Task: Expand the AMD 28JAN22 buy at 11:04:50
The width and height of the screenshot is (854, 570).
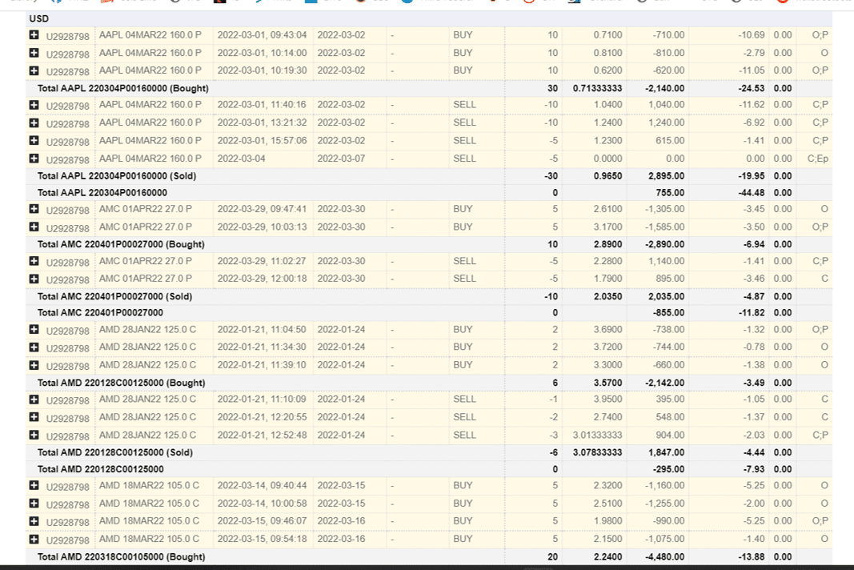Action: pos(34,329)
